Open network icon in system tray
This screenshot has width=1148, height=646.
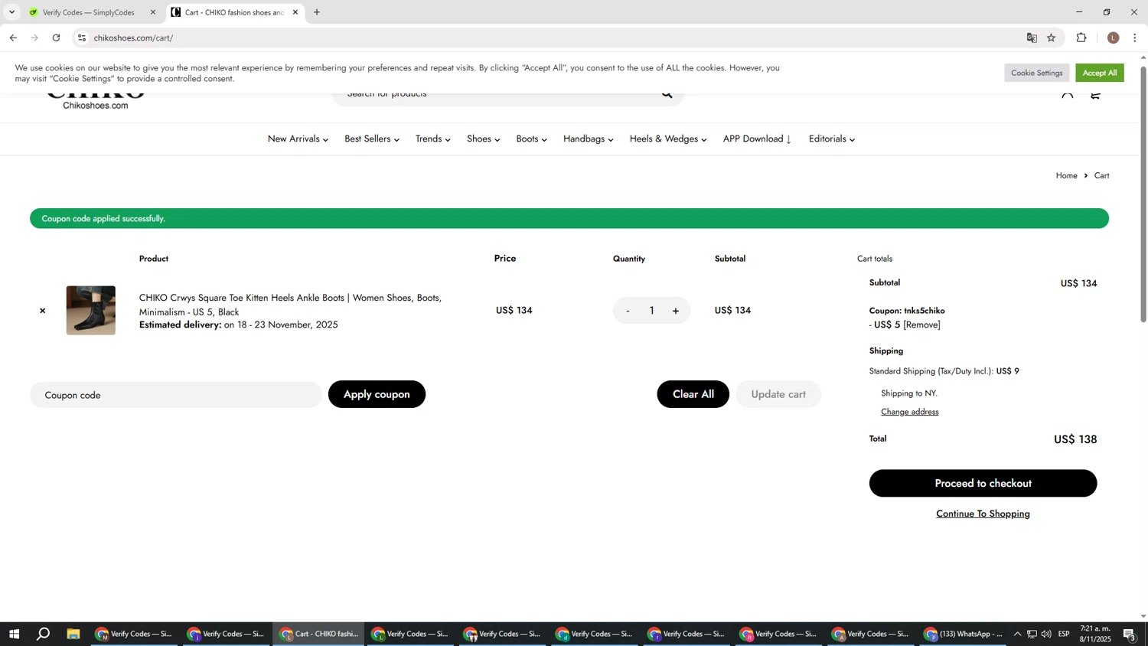(1032, 634)
